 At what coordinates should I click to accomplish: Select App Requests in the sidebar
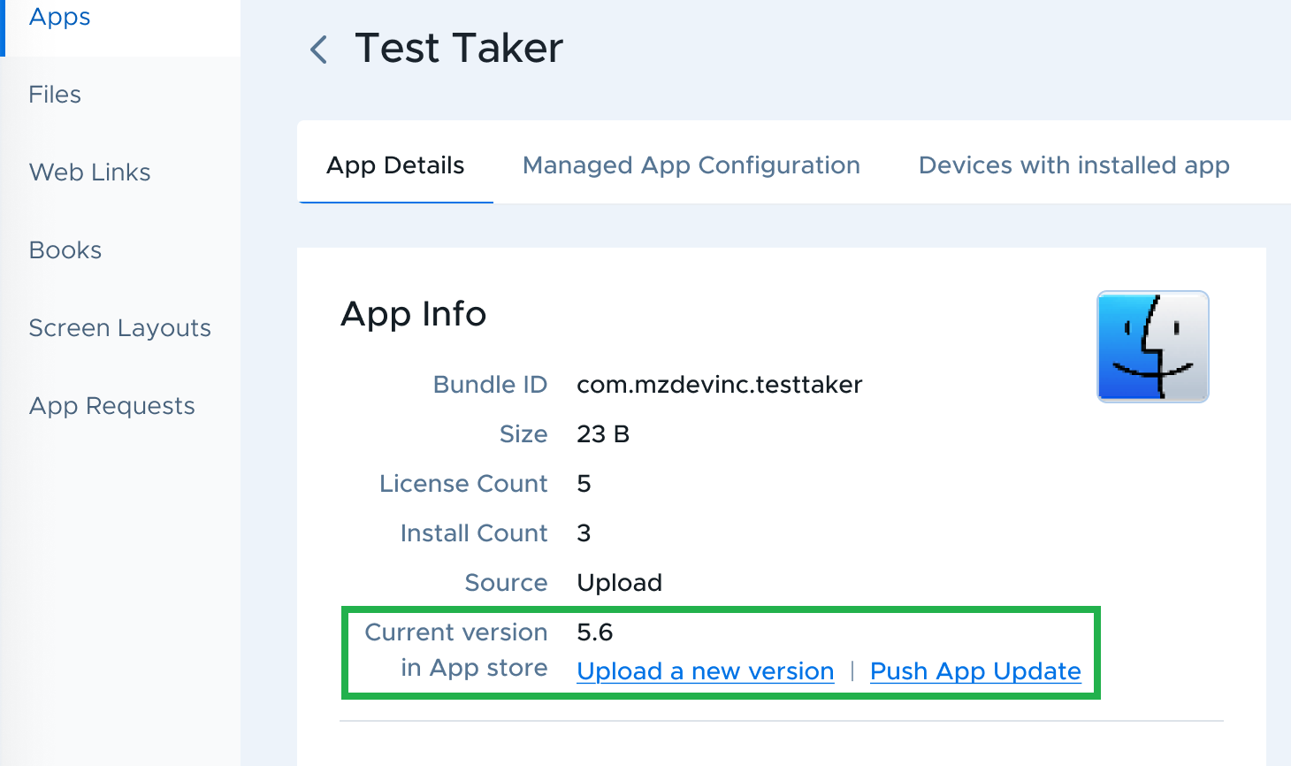tap(112, 406)
